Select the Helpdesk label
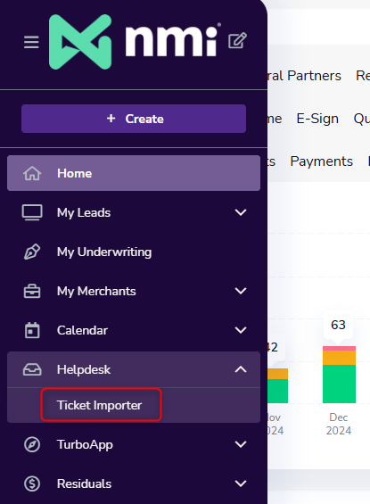Screen dimensions: 370x504 click(x=84, y=369)
